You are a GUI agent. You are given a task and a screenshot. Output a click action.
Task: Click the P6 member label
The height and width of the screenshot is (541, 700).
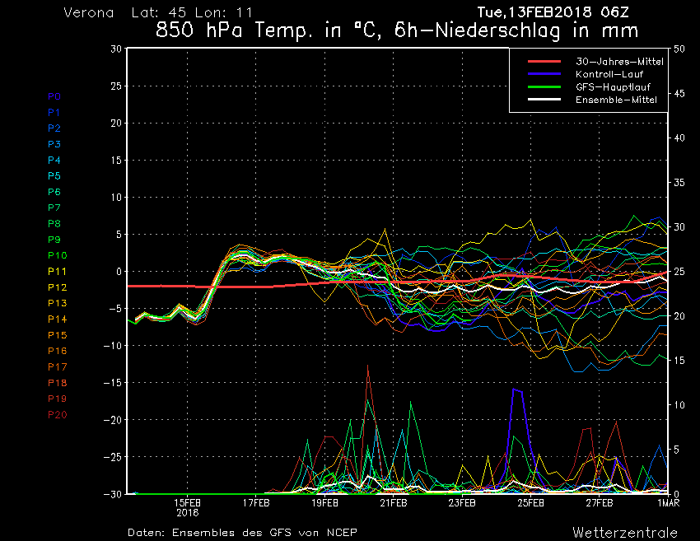click(x=54, y=192)
